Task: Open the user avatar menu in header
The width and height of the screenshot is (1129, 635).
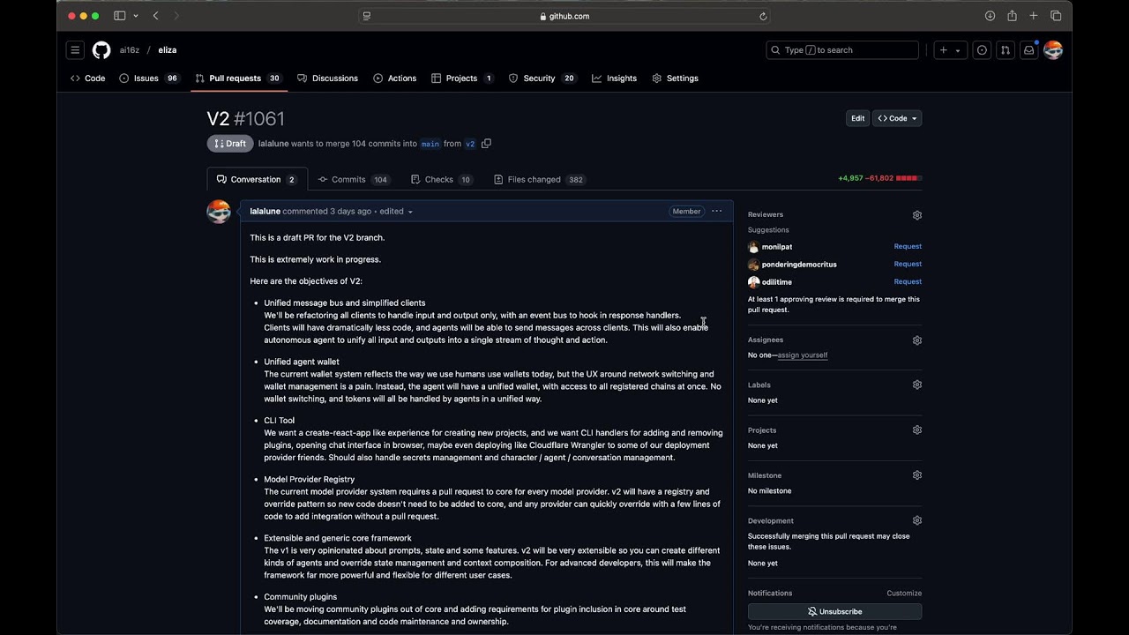Action: 1053,50
